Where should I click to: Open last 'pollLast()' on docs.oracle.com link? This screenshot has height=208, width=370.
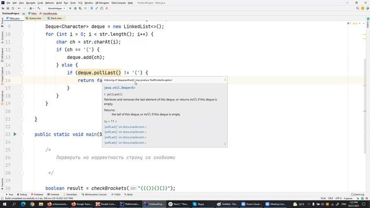pos(125,143)
